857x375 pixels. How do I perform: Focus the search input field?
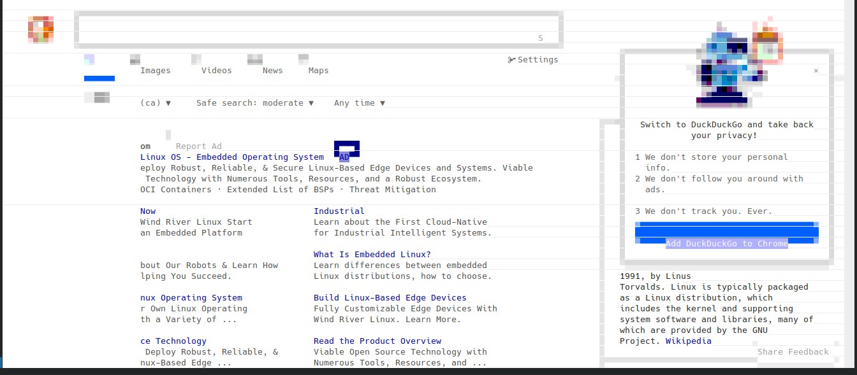pos(306,29)
